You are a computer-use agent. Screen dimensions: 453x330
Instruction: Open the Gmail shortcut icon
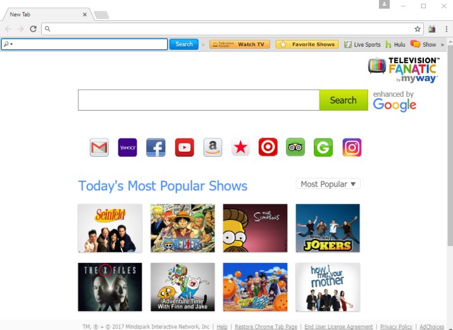[x=99, y=147]
